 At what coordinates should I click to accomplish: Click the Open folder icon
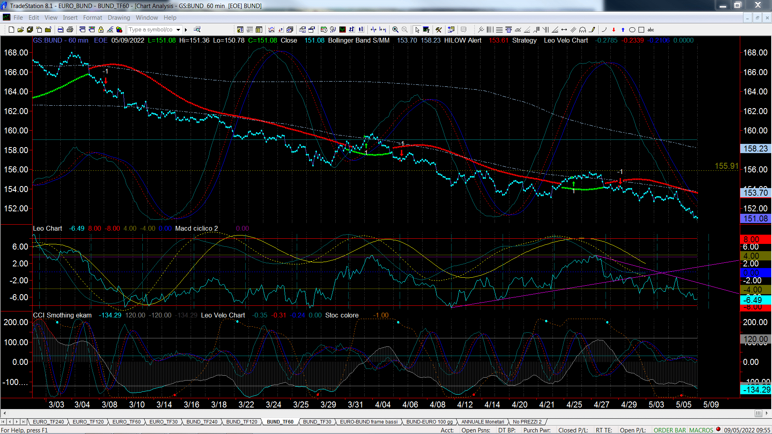click(21, 30)
